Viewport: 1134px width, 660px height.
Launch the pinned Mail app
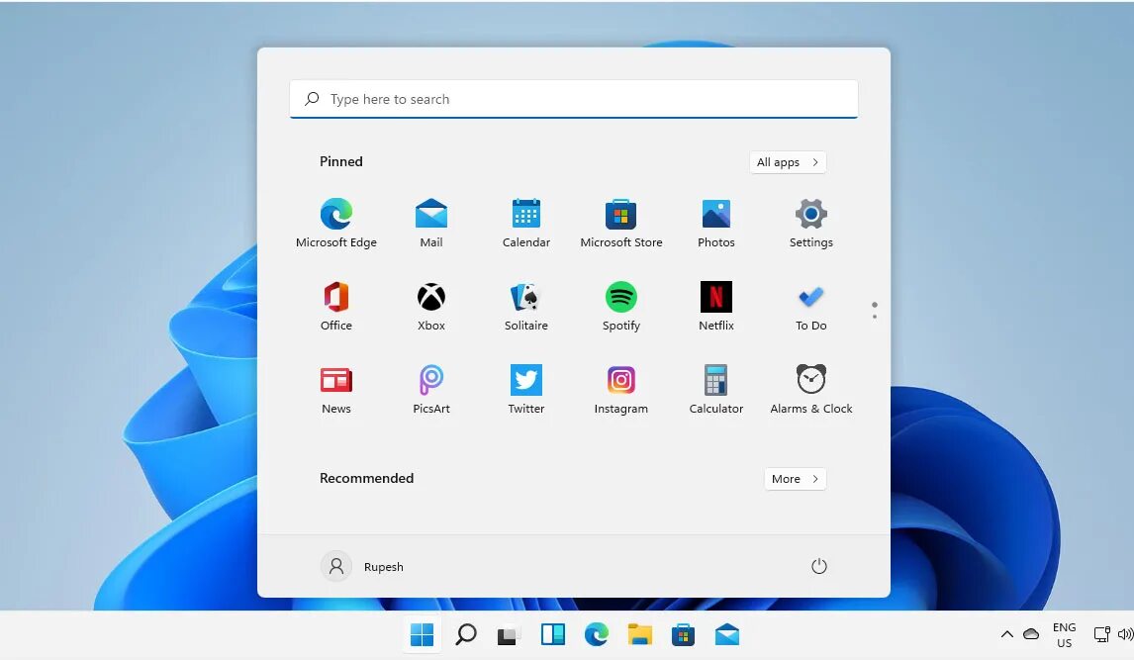pyautogui.click(x=431, y=223)
